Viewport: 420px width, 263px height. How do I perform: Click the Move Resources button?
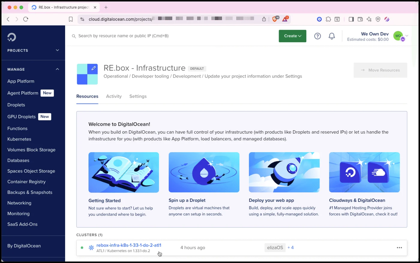click(380, 70)
